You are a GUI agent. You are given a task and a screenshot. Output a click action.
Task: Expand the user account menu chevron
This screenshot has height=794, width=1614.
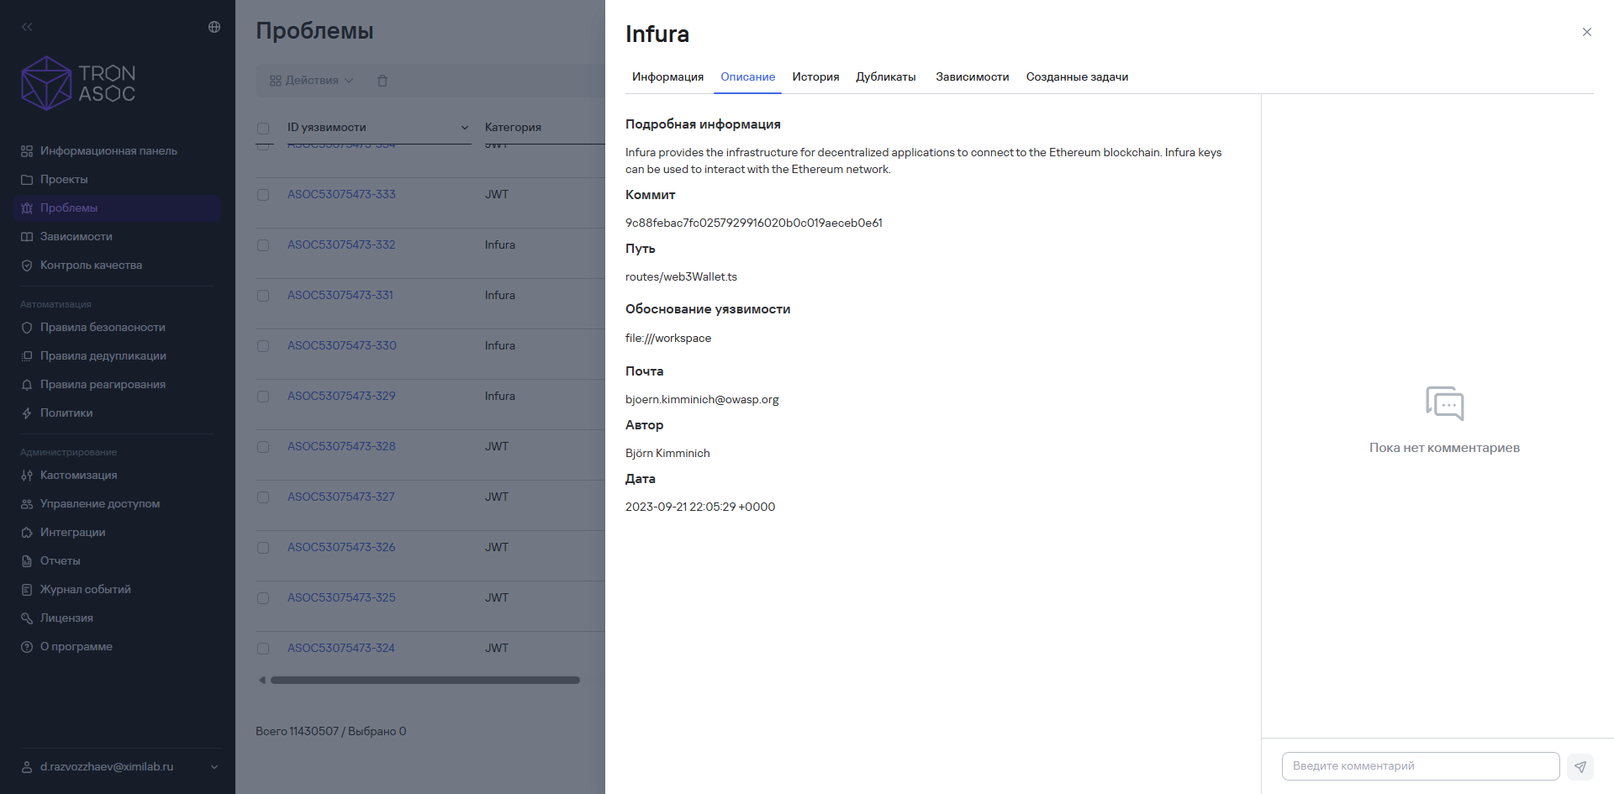pyautogui.click(x=214, y=767)
